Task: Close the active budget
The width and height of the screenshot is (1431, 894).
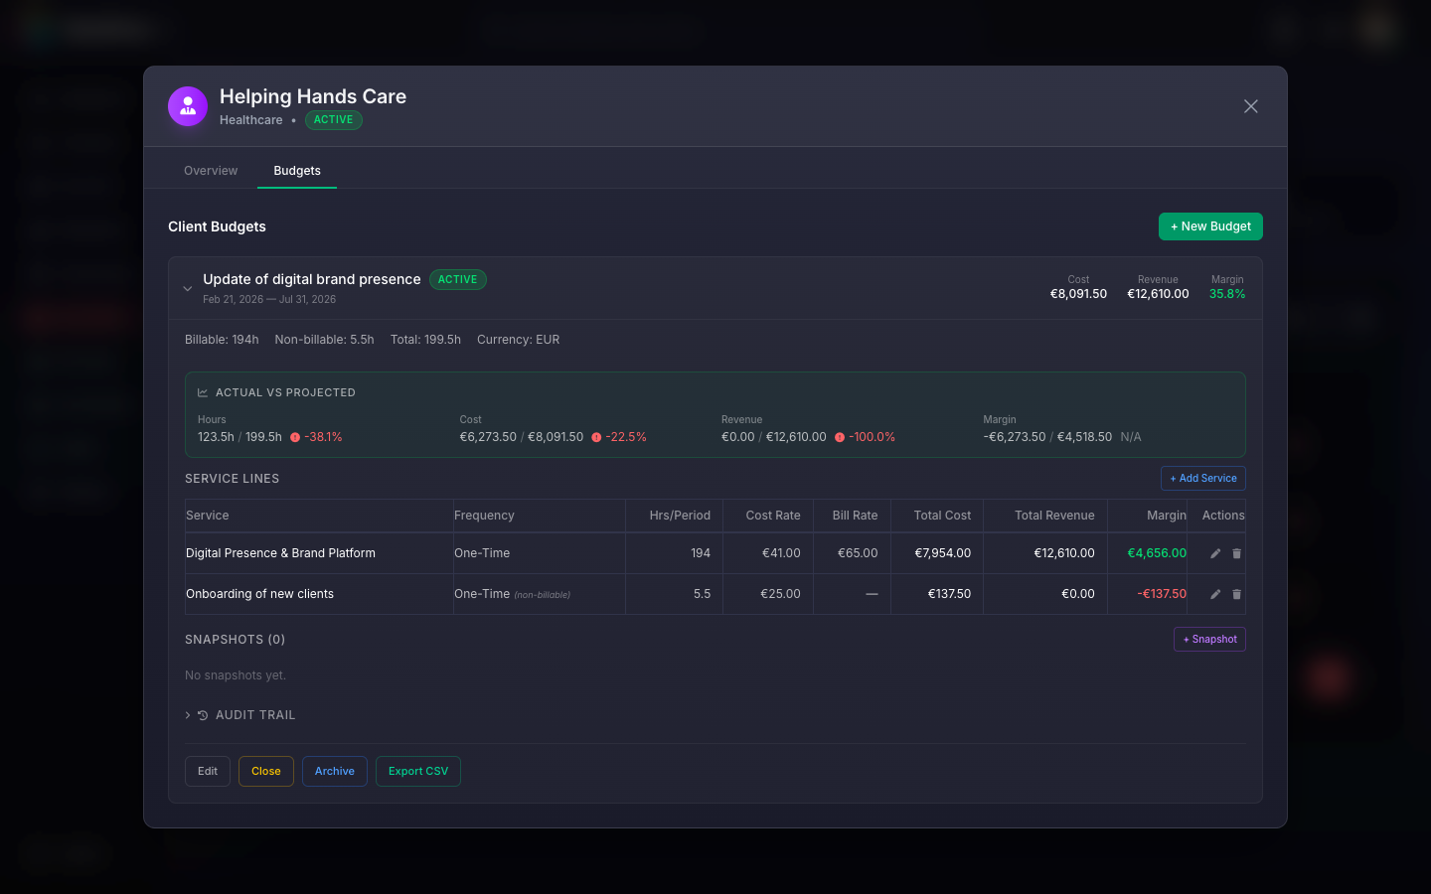Action: pyautogui.click(x=265, y=771)
